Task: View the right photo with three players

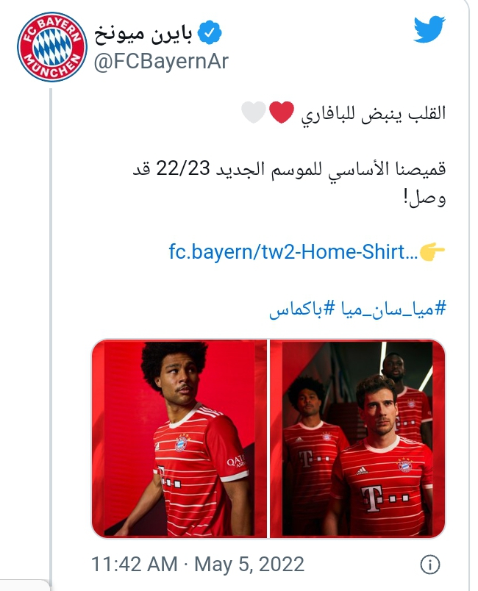Action: 357,438
